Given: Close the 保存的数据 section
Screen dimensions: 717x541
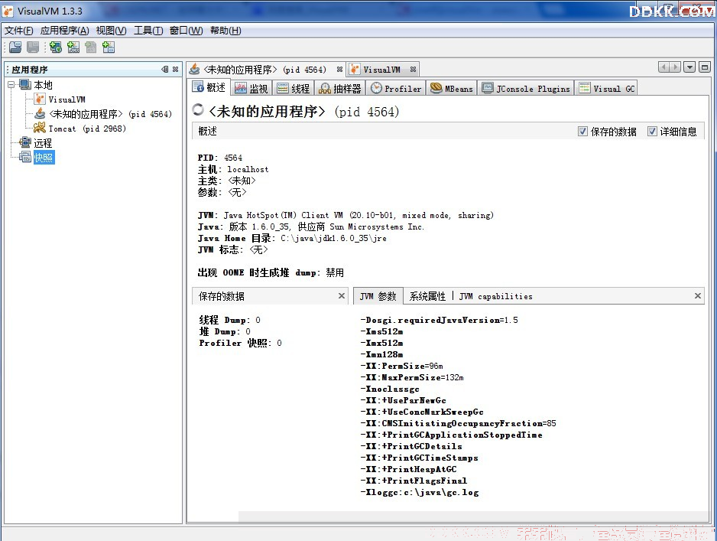Looking at the screenshot, I should [x=342, y=295].
